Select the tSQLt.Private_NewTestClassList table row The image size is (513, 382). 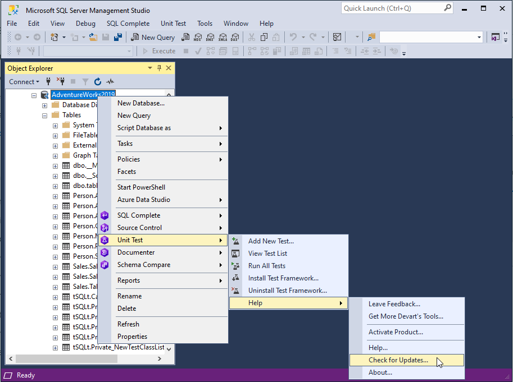[x=119, y=347]
